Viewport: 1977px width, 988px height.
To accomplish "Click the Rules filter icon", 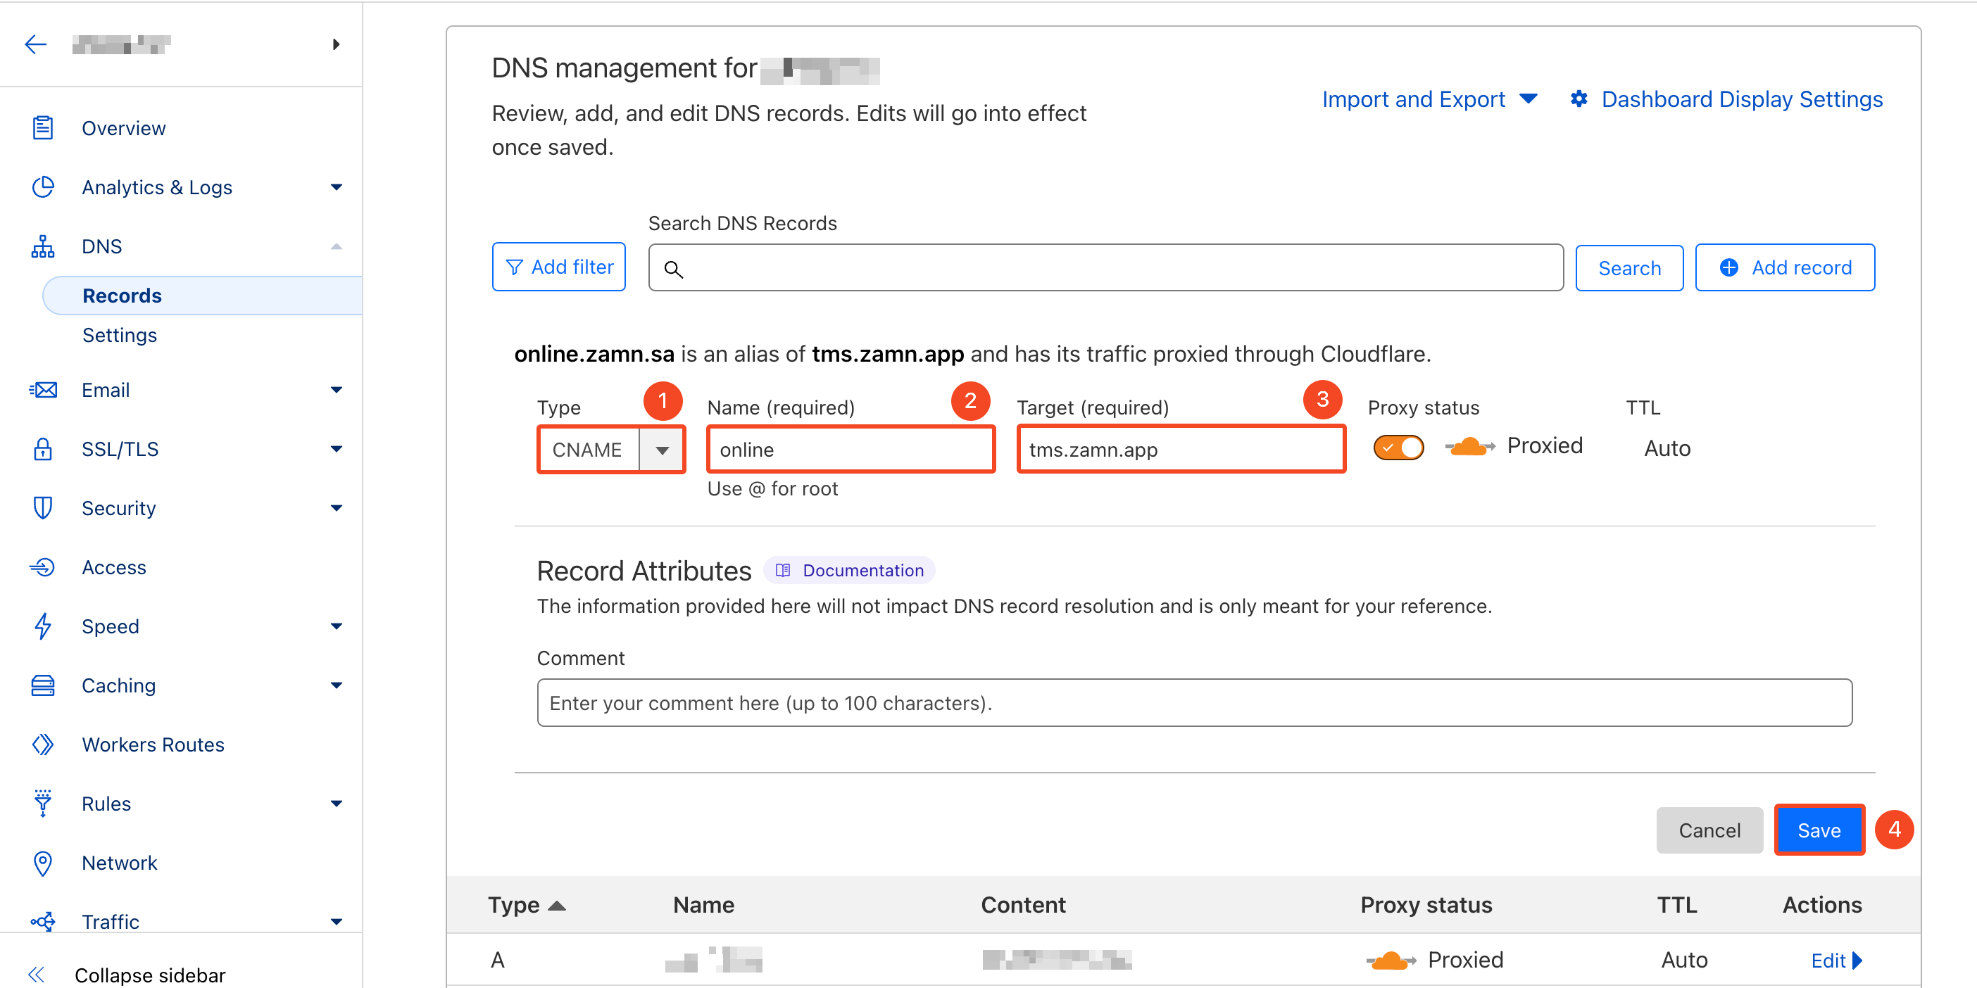I will pos(43,803).
